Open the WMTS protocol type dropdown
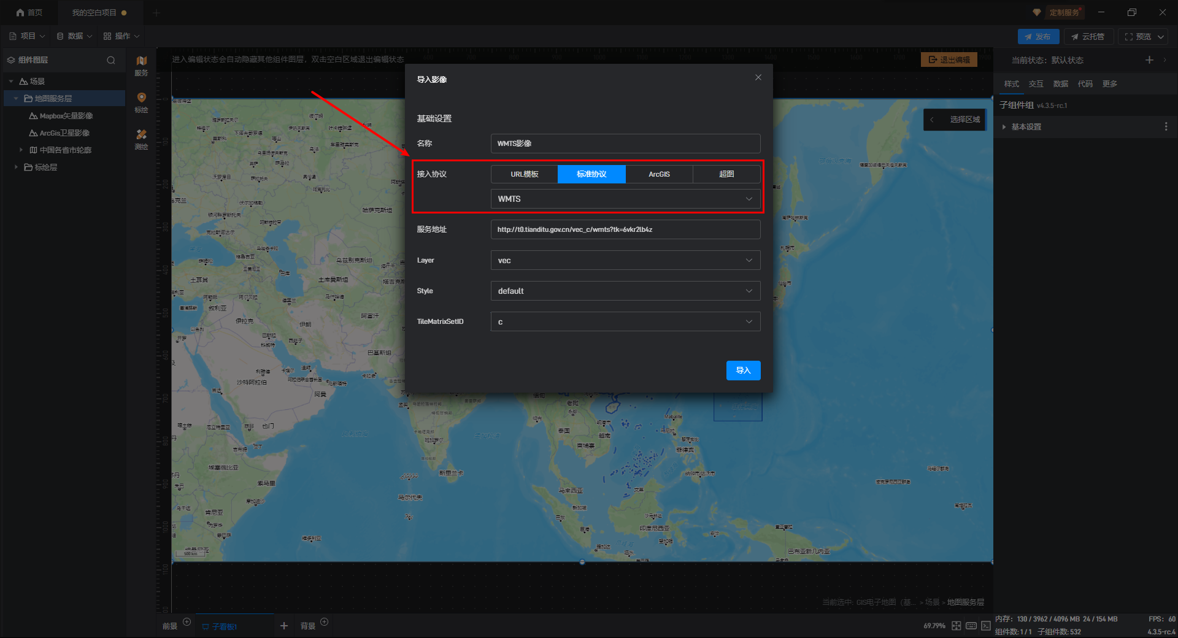The height and width of the screenshot is (638, 1178). click(625, 199)
